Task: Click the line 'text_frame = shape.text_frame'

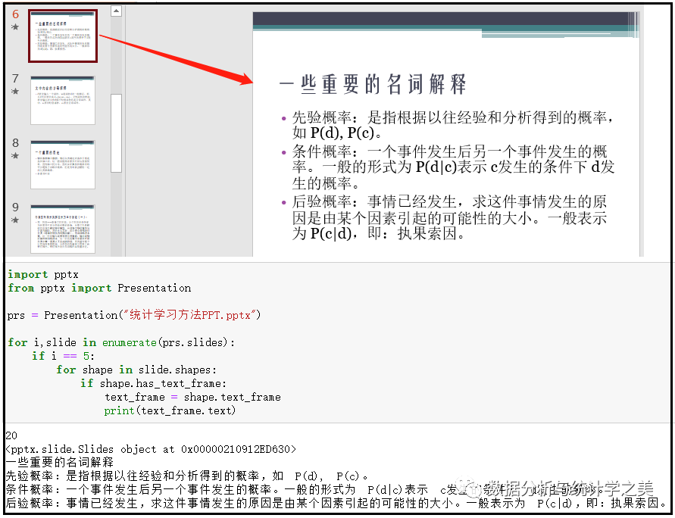Action: coord(193,397)
